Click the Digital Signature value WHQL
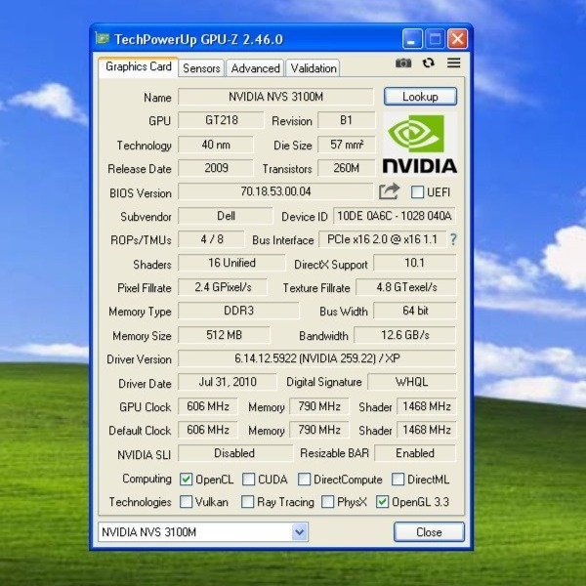Screen dimensions: 586x586 pos(412,382)
